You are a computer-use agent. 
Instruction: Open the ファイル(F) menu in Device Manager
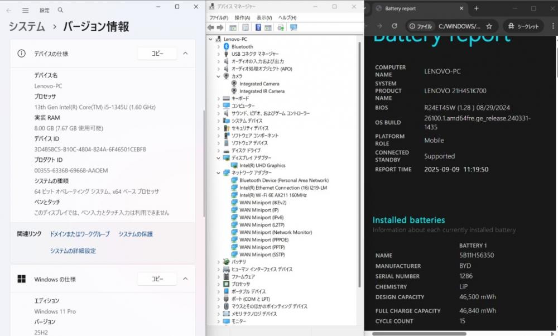click(219, 18)
